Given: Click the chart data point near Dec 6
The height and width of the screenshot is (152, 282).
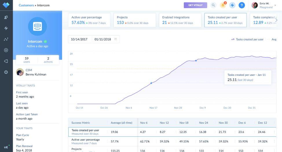Looking at the screenshot, I should [196, 61].
